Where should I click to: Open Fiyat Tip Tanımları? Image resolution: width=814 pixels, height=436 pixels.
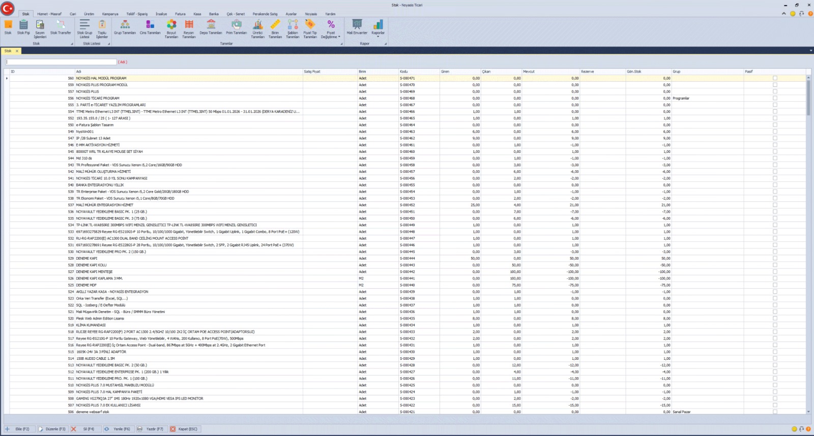pyautogui.click(x=310, y=29)
